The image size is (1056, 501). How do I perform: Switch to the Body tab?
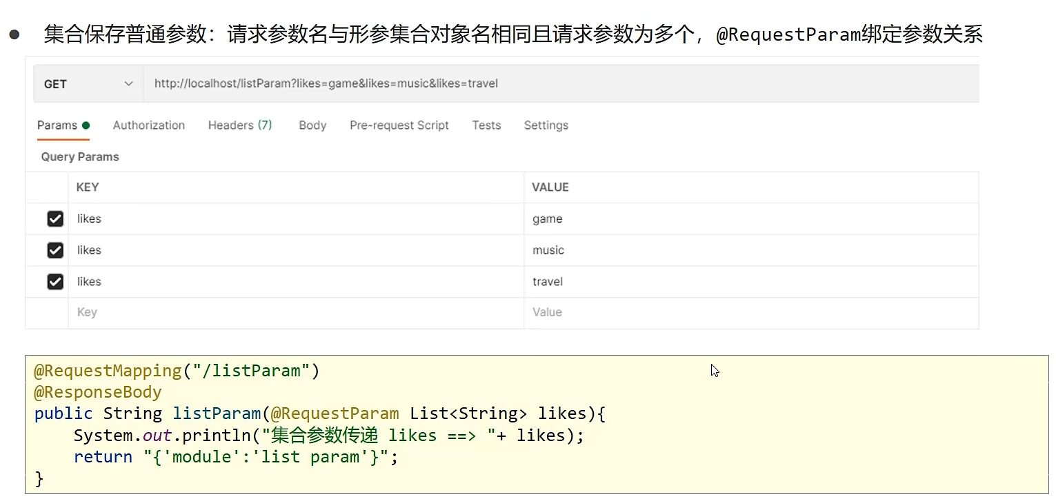click(x=312, y=125)
